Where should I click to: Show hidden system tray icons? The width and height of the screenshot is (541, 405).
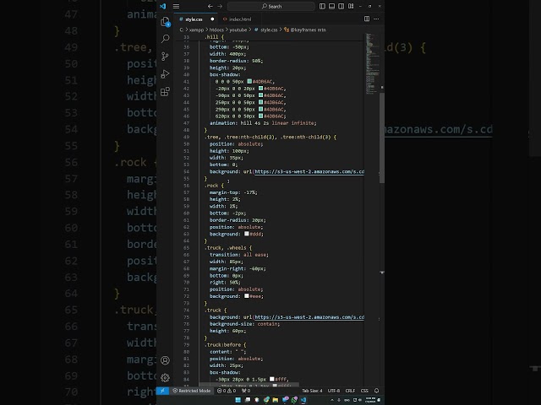pyautogui.click(x=332, y=400)
